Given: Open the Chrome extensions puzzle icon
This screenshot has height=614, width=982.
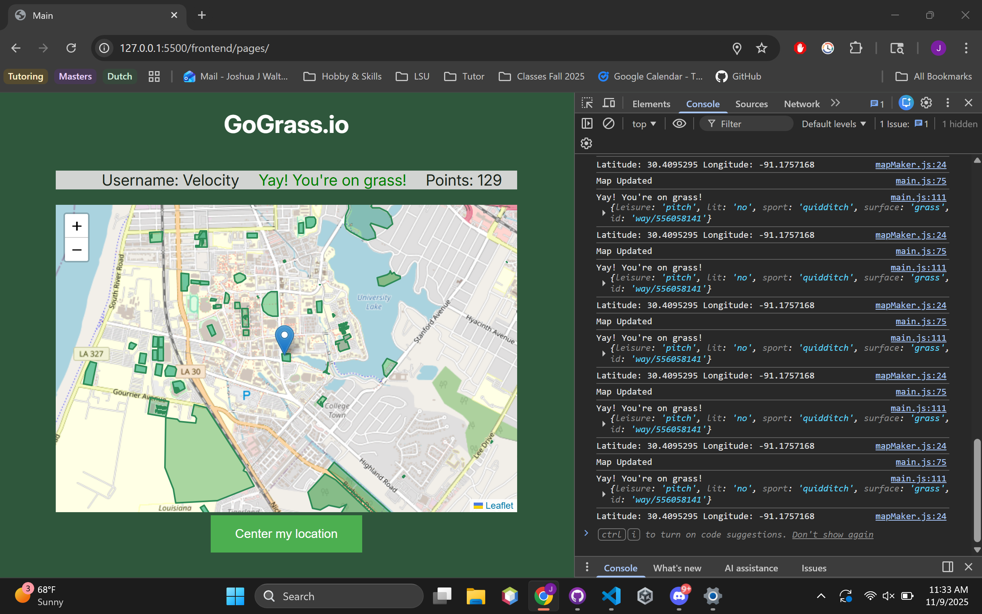Looking at the screenshot, I should (856, 48).
